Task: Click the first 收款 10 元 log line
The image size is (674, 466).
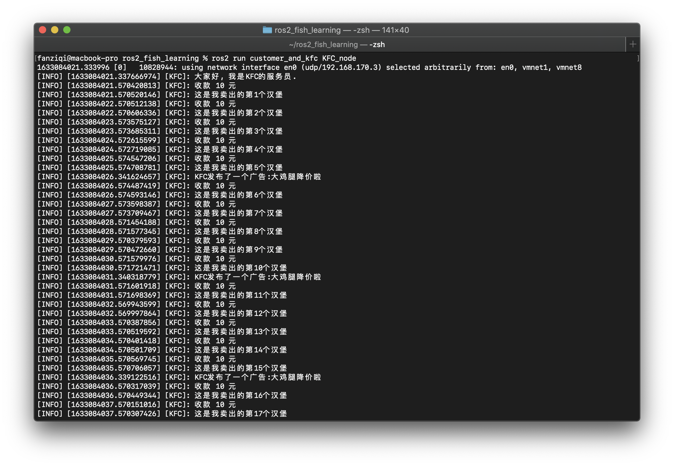Action: [x=136, y=86]
